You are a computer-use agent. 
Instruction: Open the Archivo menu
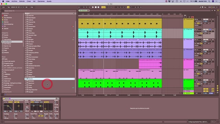pyautogui.click(x=14, y=1)
